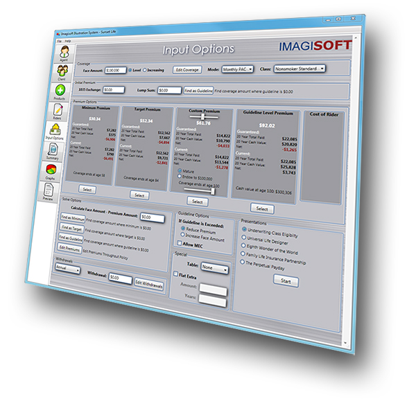Select Universal Life Designer presentation
This screenshot has width=416, height=399.
pyautogui.click(x=243, y=237)
